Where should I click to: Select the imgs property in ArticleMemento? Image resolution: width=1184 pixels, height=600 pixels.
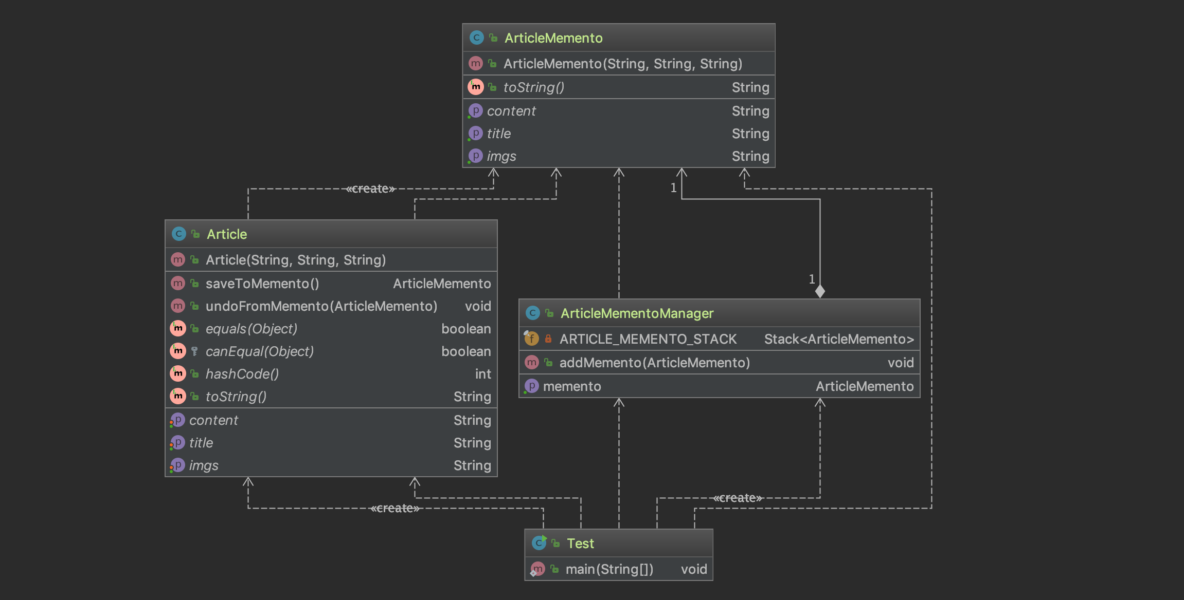[x=501, y=156]
